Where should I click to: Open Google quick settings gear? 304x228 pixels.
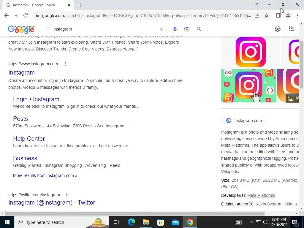coord(278,29)
